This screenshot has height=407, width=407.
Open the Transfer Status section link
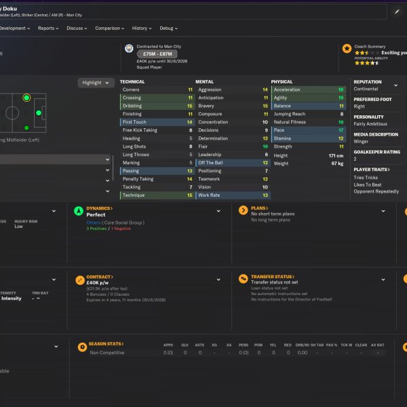pyautogui.click(x=273, y=277)
